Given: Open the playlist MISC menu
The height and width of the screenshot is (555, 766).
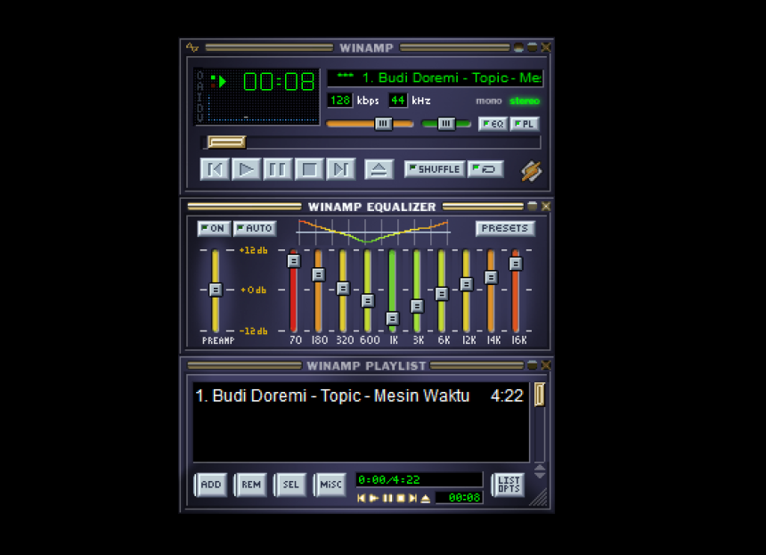Looking at the screenshot, I should coord(331,485).
